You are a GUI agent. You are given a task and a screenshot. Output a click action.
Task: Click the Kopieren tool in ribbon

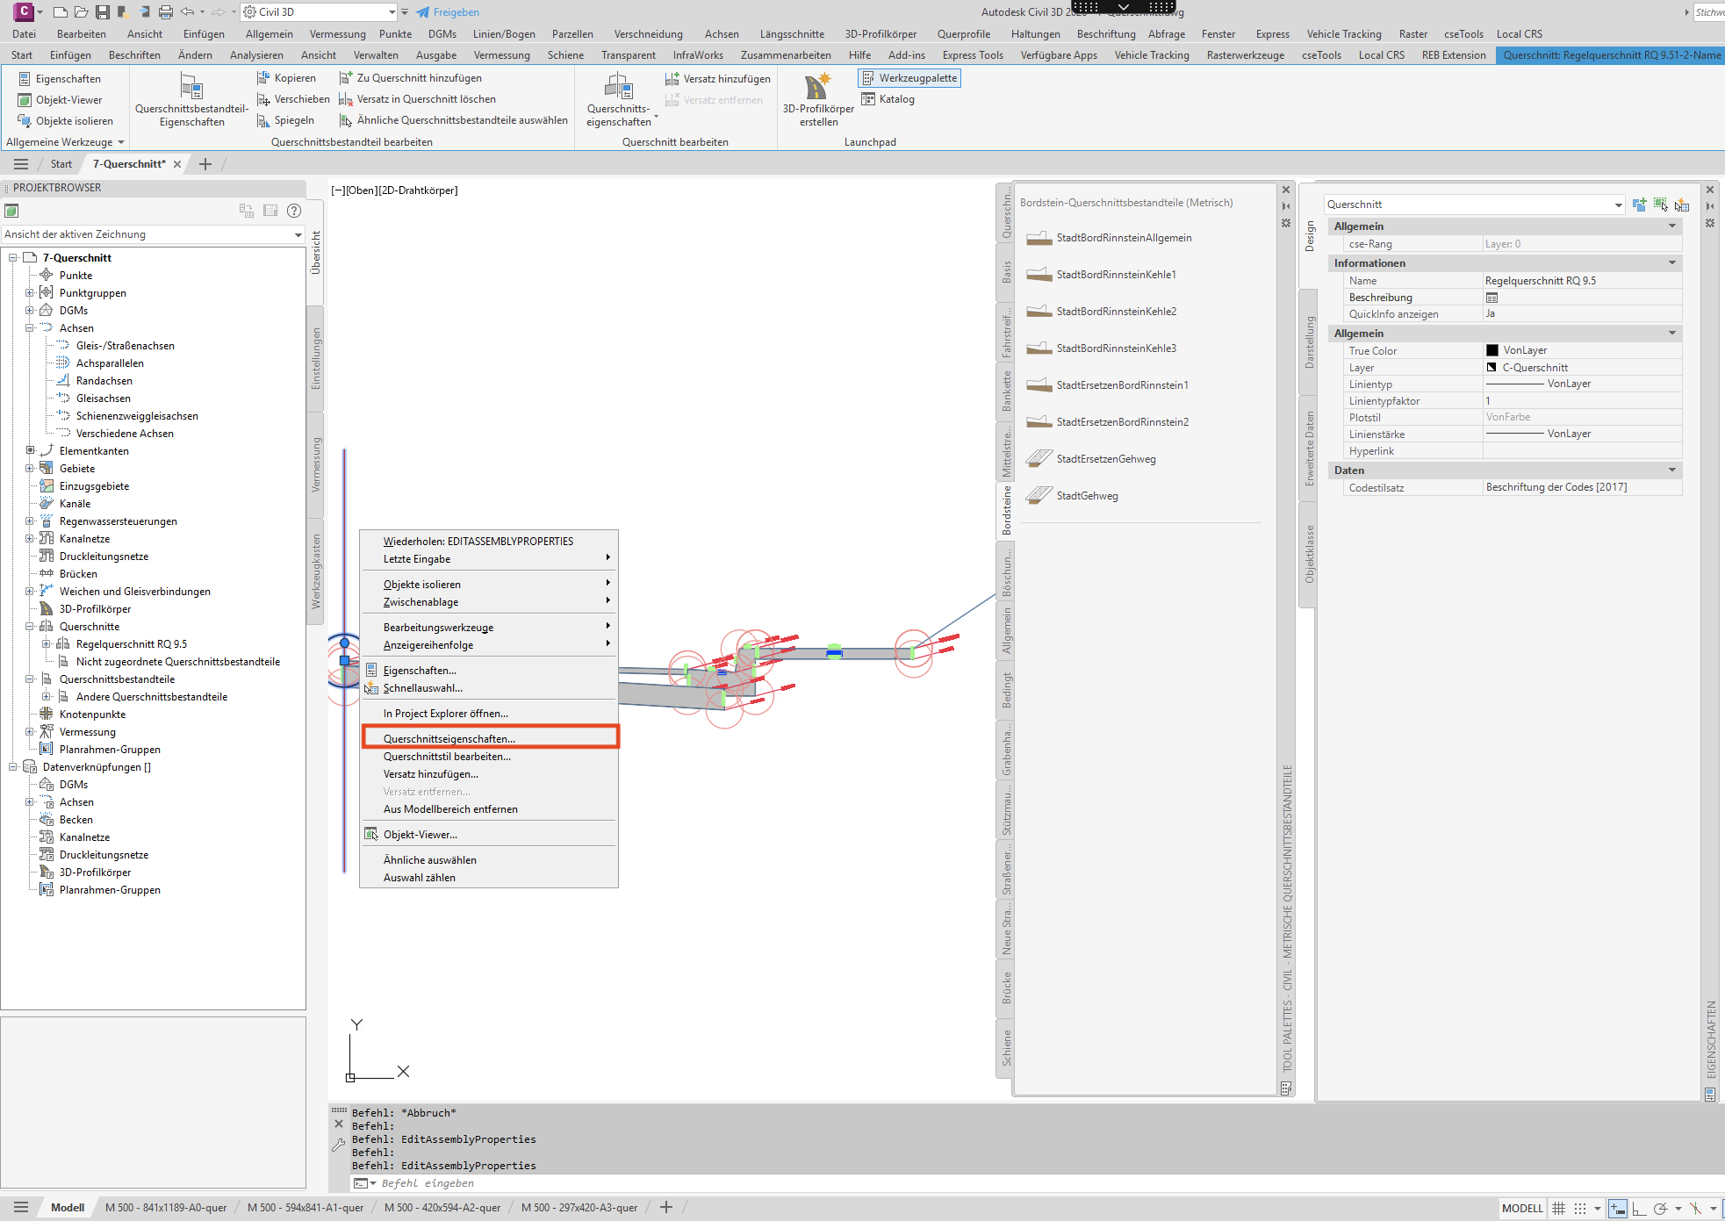[x=286, y=78]
